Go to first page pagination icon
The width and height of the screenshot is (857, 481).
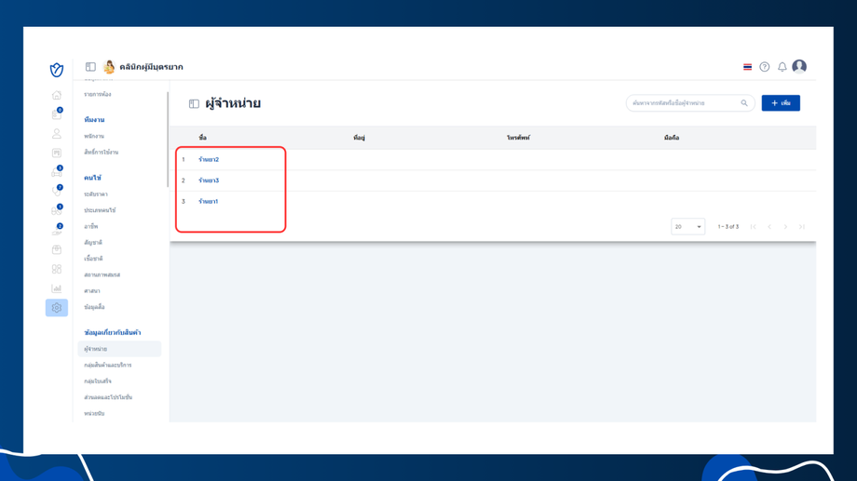pos(754,227)
